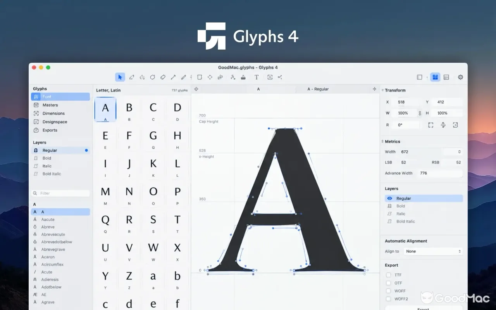Image resolution: width=496 pixels, height=310 pixels.
Task: Toggle the eye on Regular layer
Action: (x=389, y=198)
